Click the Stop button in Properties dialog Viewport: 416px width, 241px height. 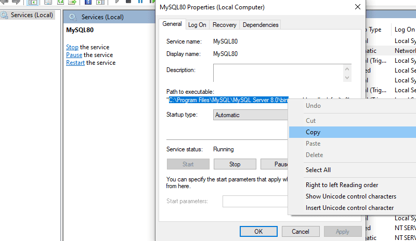tap(235, 164)
